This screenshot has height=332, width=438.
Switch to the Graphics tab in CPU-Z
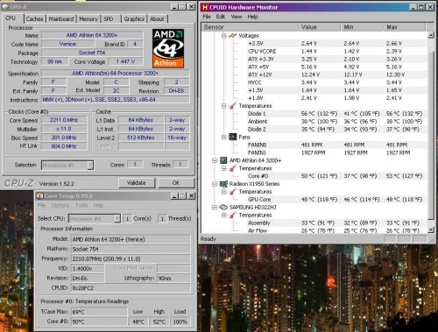point(134,18)
